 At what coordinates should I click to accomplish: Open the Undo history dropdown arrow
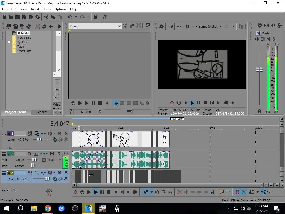[x=76, y=17]
